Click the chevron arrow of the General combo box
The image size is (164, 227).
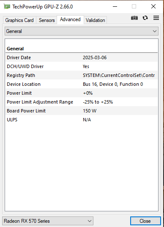click(x=155, y=31)
